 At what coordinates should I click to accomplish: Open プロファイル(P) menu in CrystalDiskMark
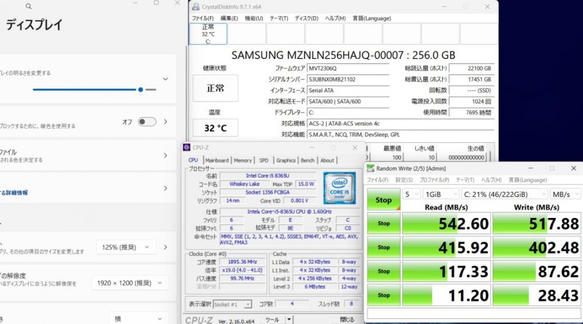434,180
